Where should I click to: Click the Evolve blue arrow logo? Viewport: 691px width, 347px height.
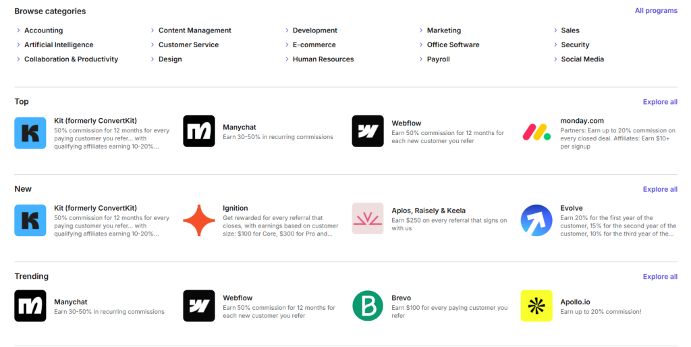click(536, 220)
